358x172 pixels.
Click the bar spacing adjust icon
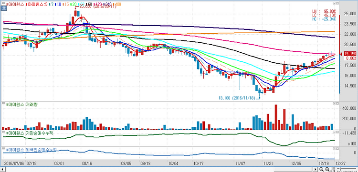333,169
